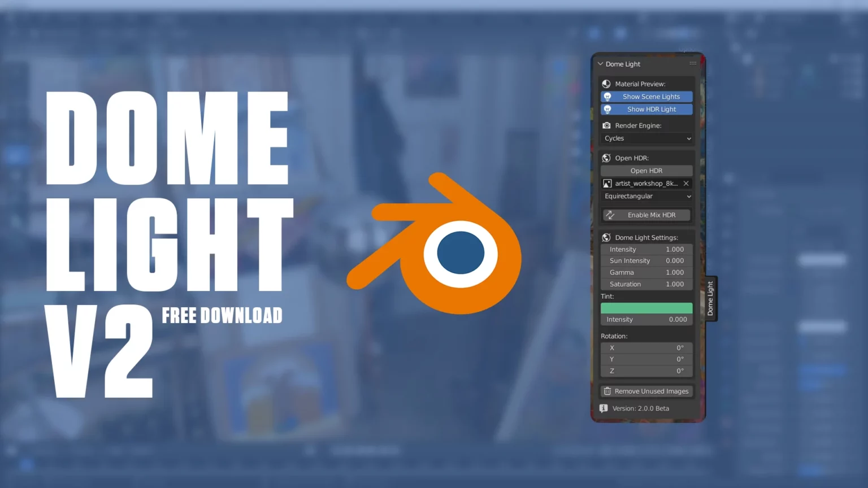Click the world icon by Dome Light Settings

pos(606,238)
